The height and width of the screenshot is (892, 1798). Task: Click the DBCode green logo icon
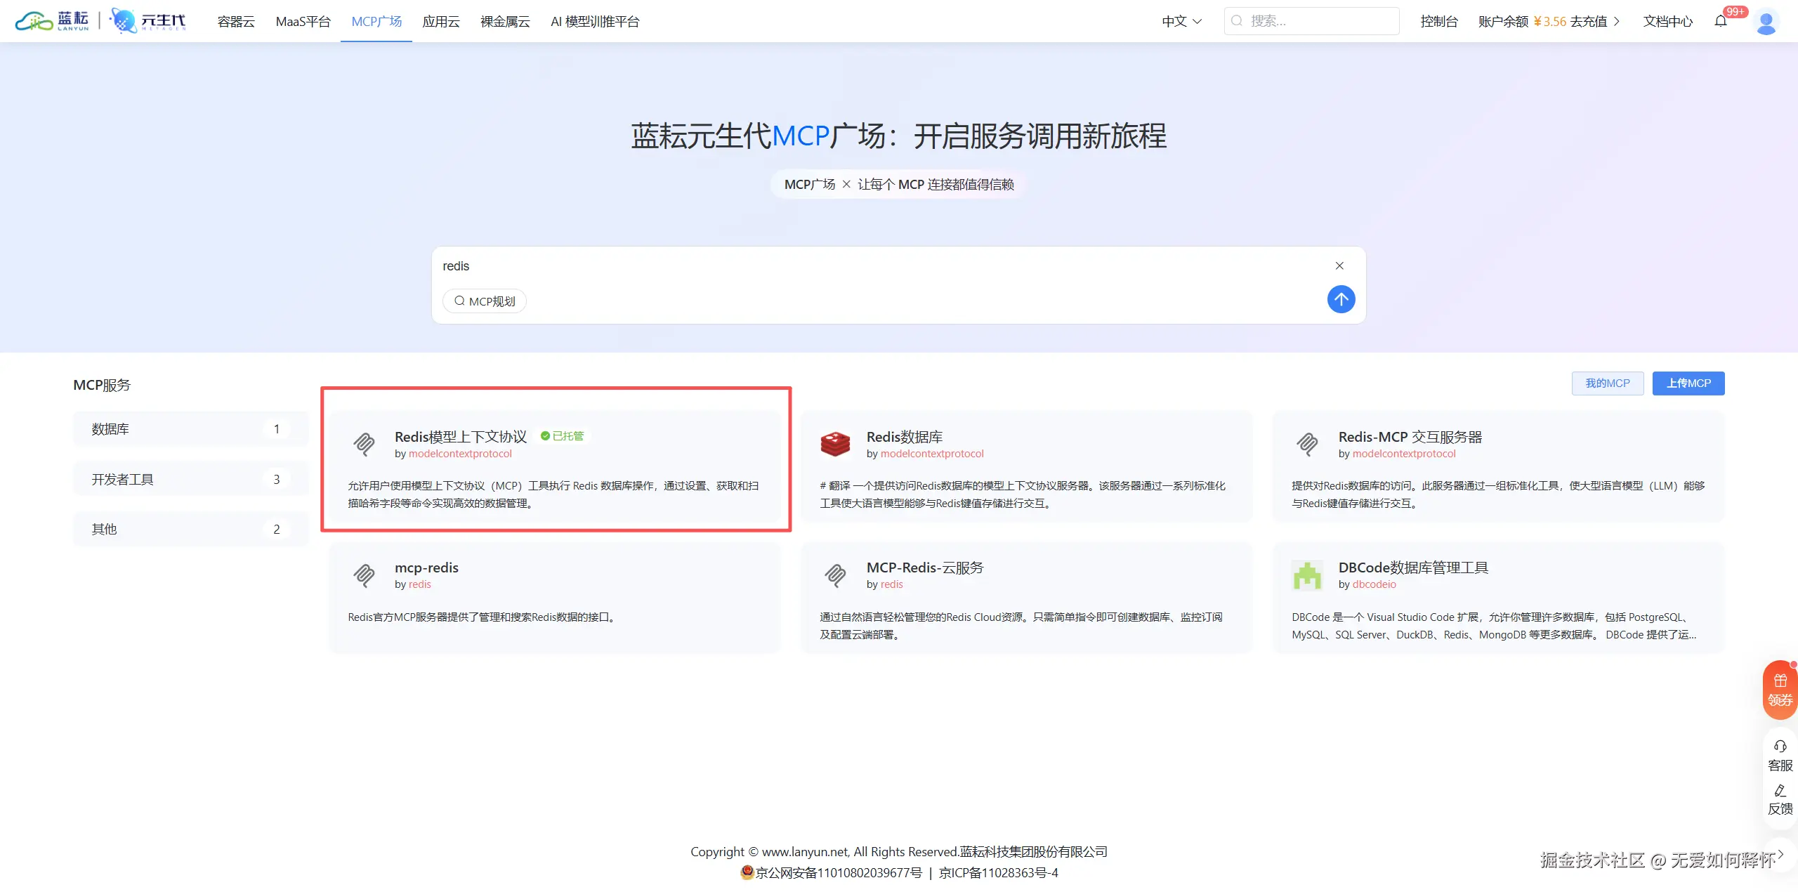click(1307, 575)
